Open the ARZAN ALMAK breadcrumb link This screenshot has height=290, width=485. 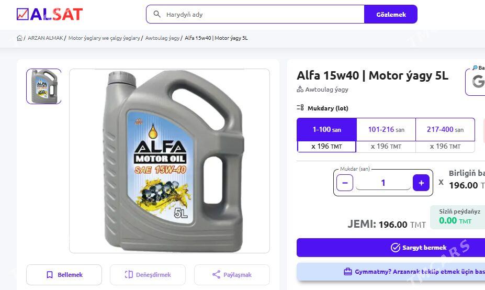[45, 38]
